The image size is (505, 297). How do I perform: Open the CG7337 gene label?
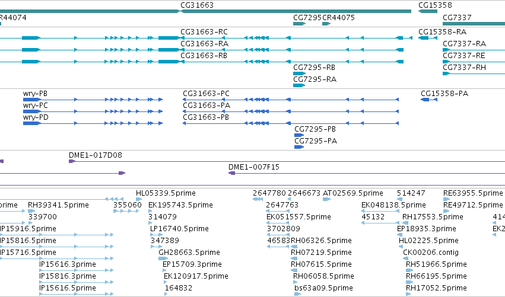click(457, 18)
